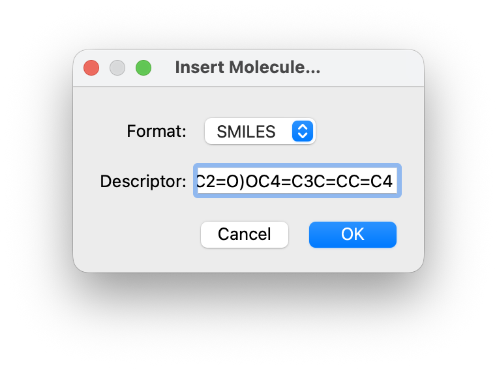The height and width of the screenshot is (369, 497).
Task: Click the empty dialog area below Cancel
Action: click(x=245, y=259)
